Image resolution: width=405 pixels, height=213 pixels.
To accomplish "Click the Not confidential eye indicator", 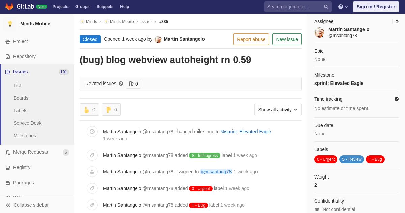I will click(317, 209).
